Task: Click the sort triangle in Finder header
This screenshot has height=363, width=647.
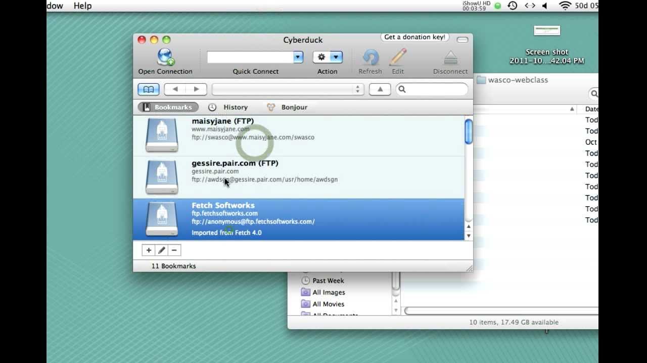Action: pos(572,109)
